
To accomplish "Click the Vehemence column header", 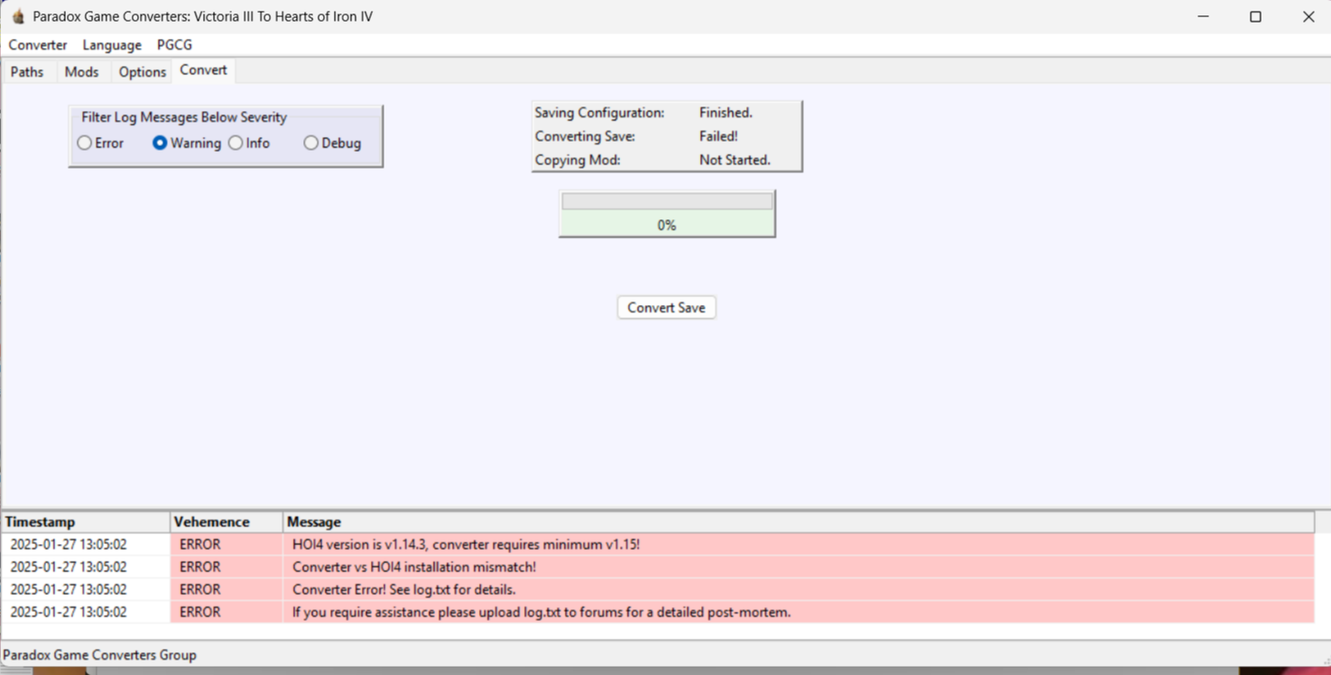I will point(226,522).
